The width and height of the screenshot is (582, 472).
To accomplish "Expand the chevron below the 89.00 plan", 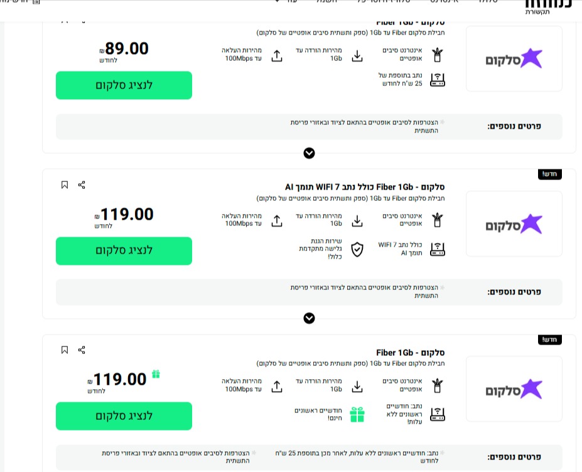I will (309, 153).
